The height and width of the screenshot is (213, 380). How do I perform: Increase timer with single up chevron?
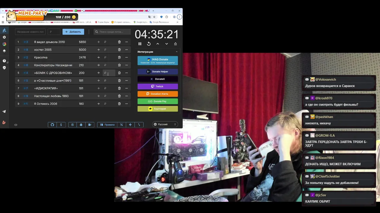coord(158,44)
